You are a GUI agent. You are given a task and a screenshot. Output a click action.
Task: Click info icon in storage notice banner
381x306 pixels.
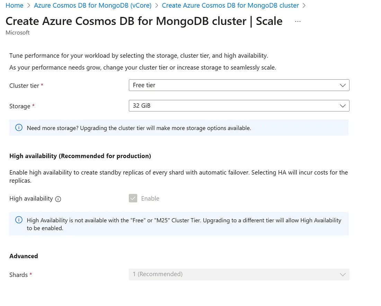(x=19, y=127)
